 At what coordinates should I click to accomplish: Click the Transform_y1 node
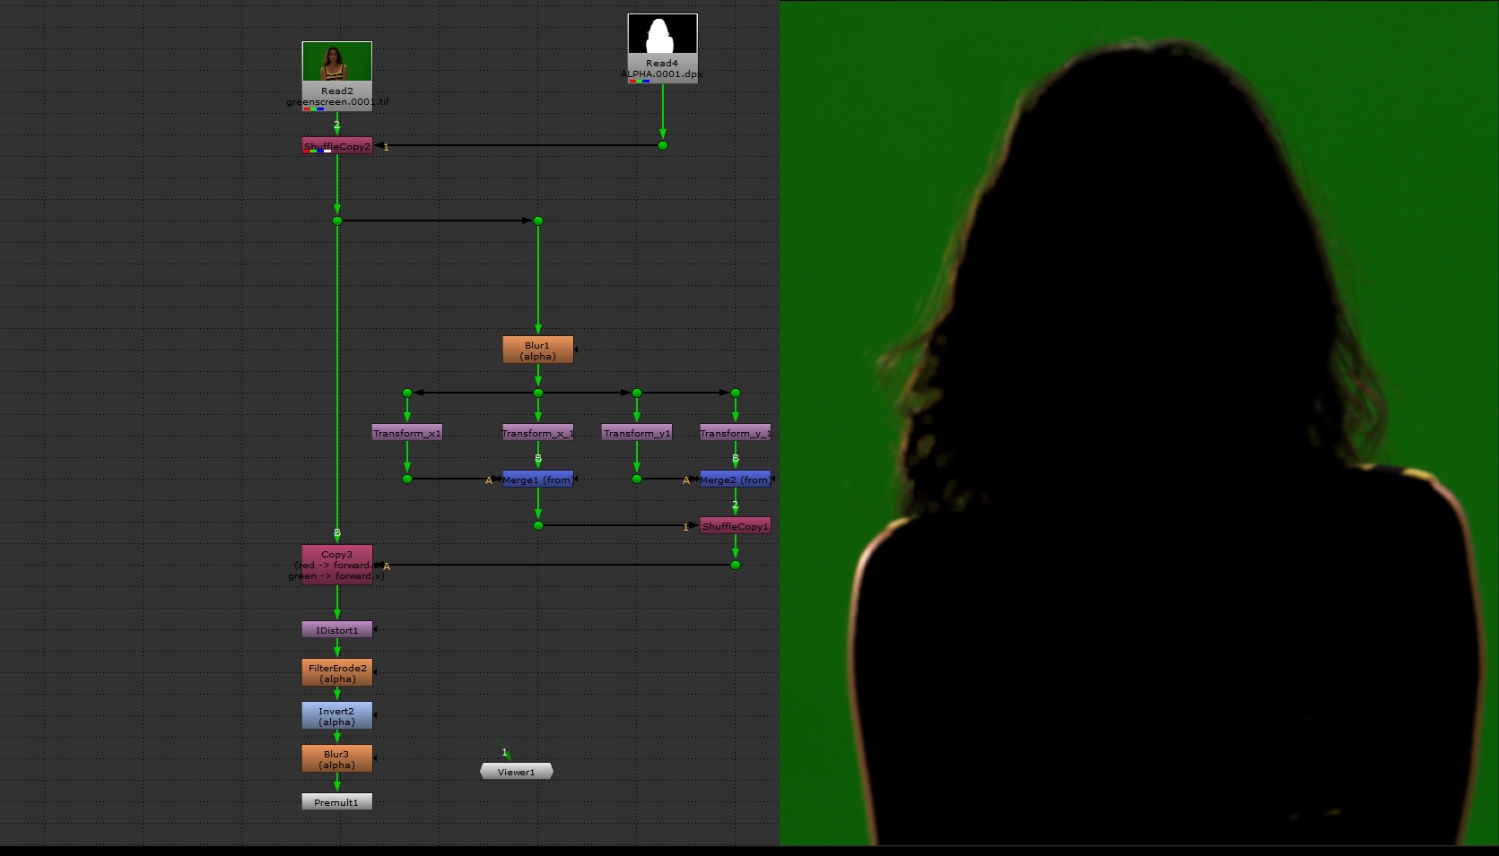point(636,433)
